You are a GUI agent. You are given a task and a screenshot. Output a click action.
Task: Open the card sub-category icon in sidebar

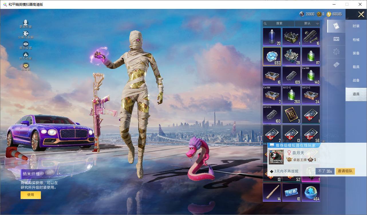(x=336, y=26)
